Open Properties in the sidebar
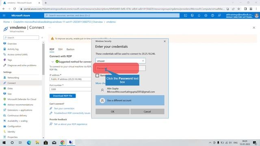 (13, 137)
